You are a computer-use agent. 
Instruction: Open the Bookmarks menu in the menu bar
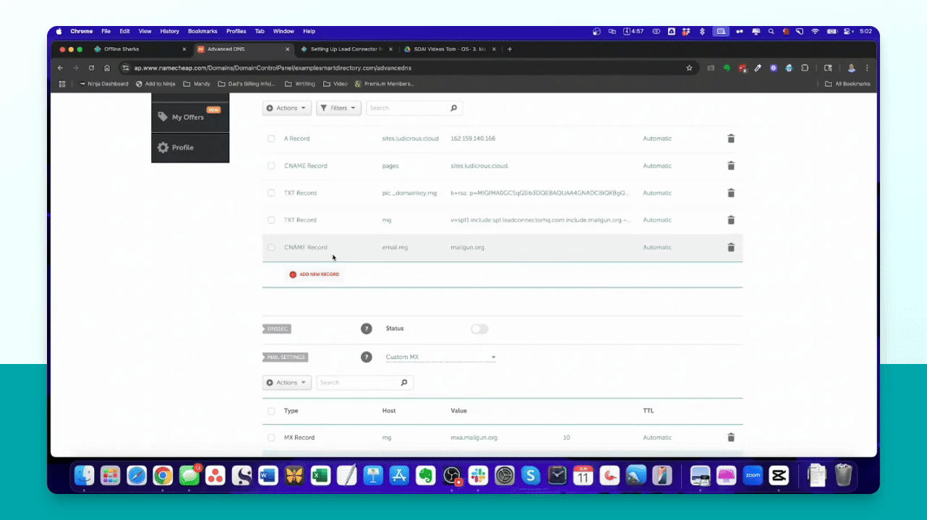pyautogui.click(x=202, y=32)
